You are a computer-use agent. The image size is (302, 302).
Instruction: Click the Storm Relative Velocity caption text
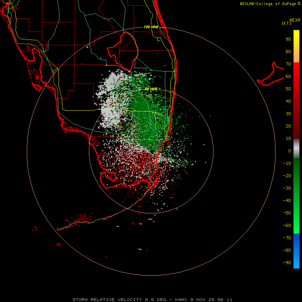152,300
